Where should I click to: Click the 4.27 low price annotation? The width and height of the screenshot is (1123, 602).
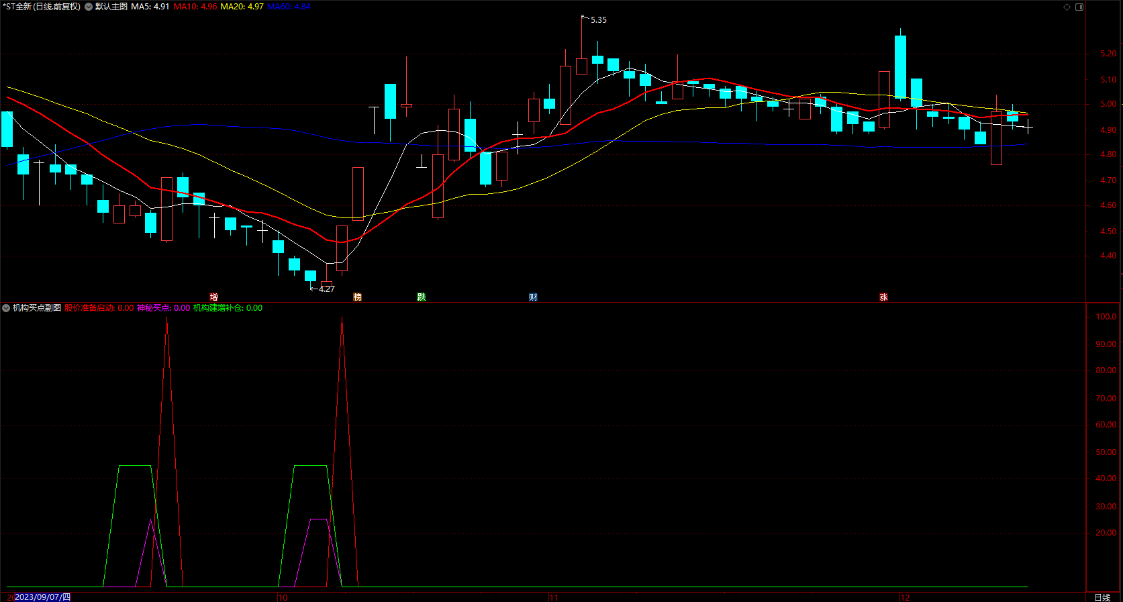click(x=326, y=289)
